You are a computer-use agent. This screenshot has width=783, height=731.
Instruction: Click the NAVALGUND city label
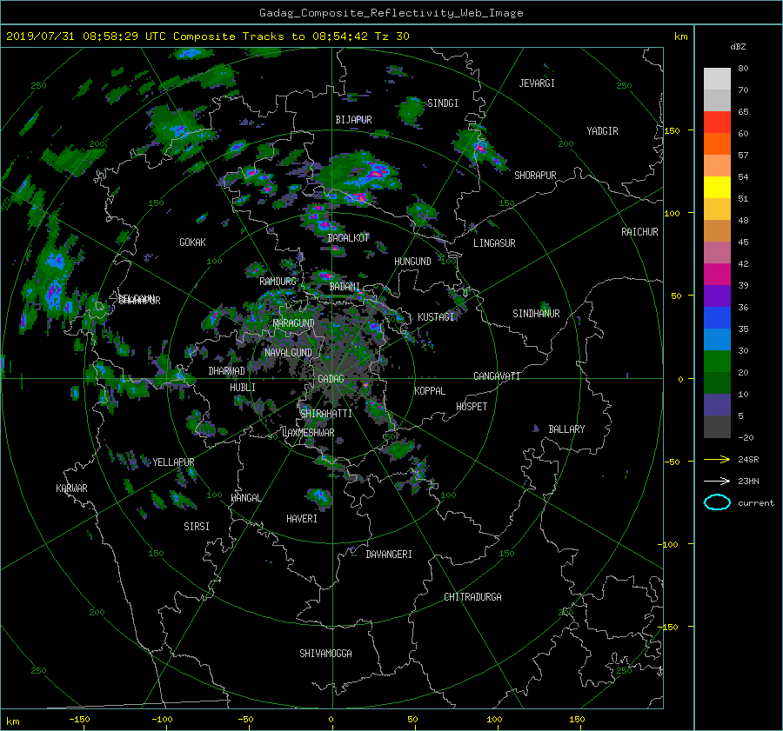point(288,353)
